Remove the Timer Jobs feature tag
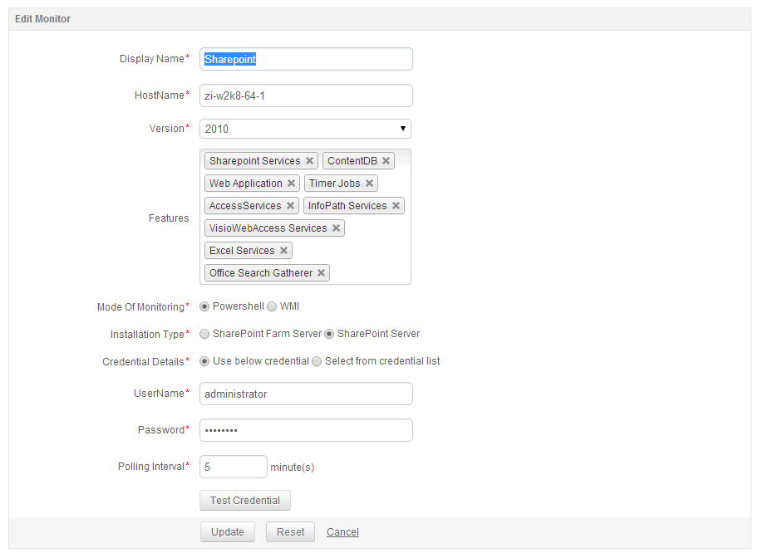The width and height of the screenshot is (758, 558). pyautogui.click(x=369, y=184)
